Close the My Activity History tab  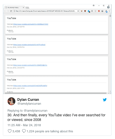[x=23, y=8]
